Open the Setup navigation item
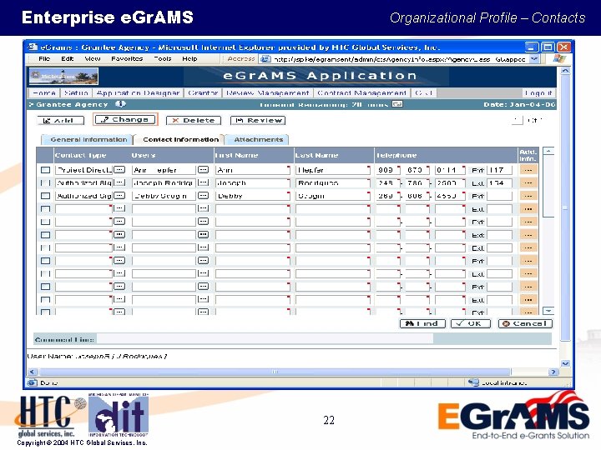This screenshot has width=601, height=450. [77, 93]
